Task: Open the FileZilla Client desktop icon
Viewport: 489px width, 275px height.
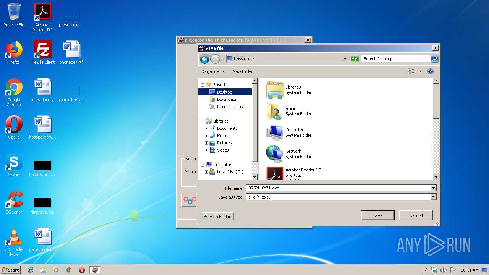Action: (x=42, y=53)
